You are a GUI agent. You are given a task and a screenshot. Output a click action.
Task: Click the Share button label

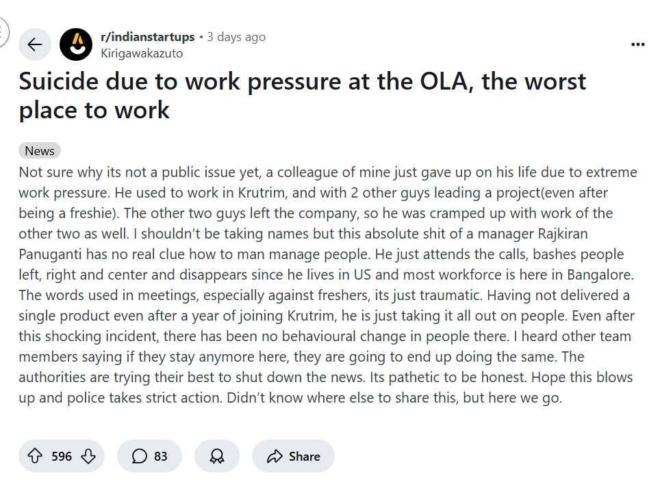pos(304,456)
